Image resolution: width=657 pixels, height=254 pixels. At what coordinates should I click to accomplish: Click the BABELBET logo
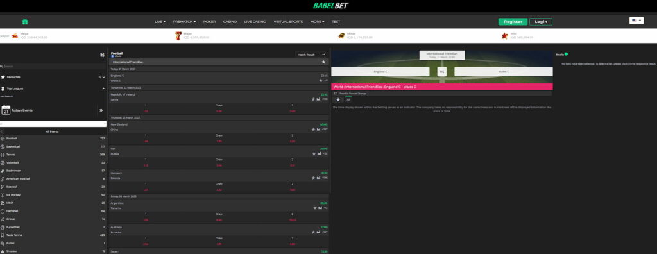330,6
